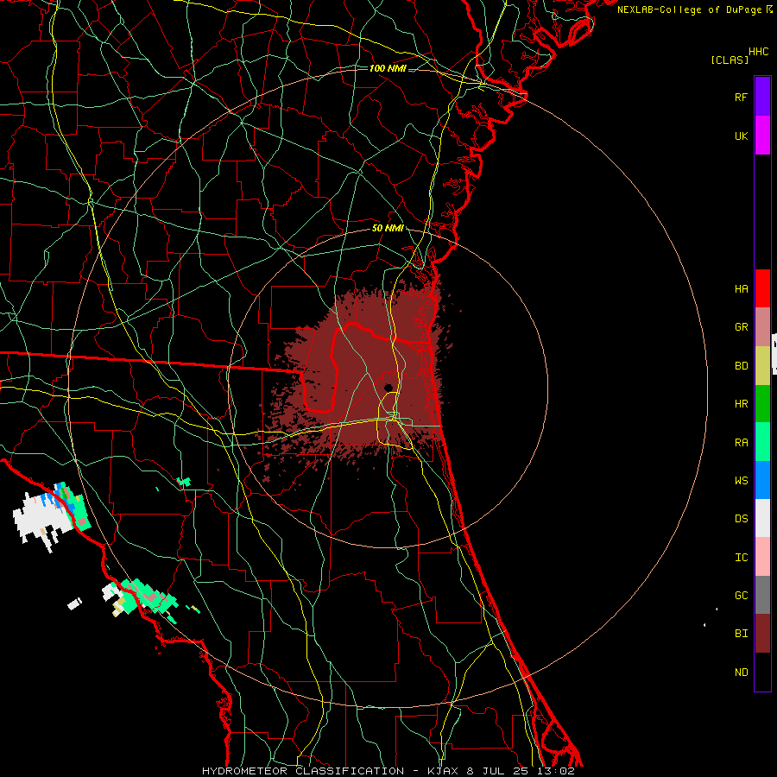The image size is (777, 777).
Task: Click the small green rain echo north of the coast cells
Action: (x=184, y=481)
